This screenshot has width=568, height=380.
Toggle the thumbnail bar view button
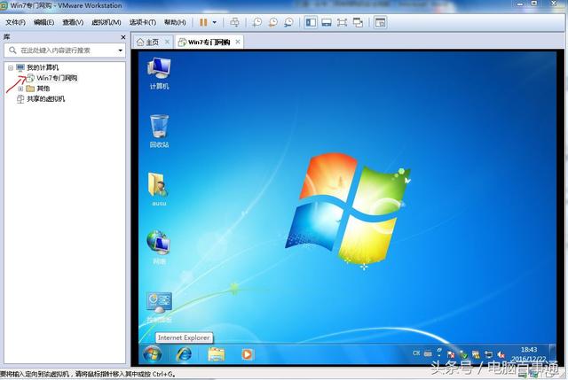coord(327,22)
